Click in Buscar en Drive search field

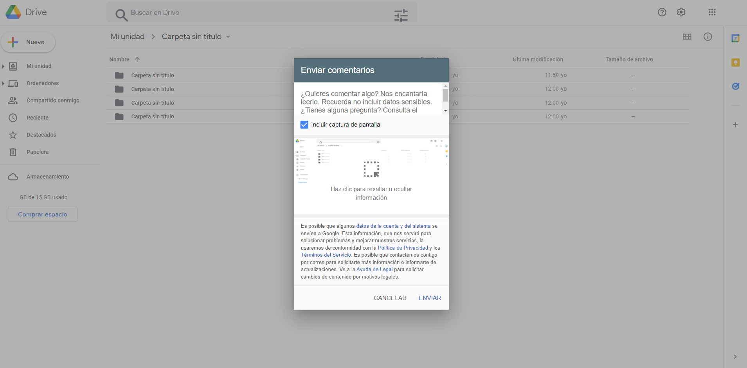(258, 13)
